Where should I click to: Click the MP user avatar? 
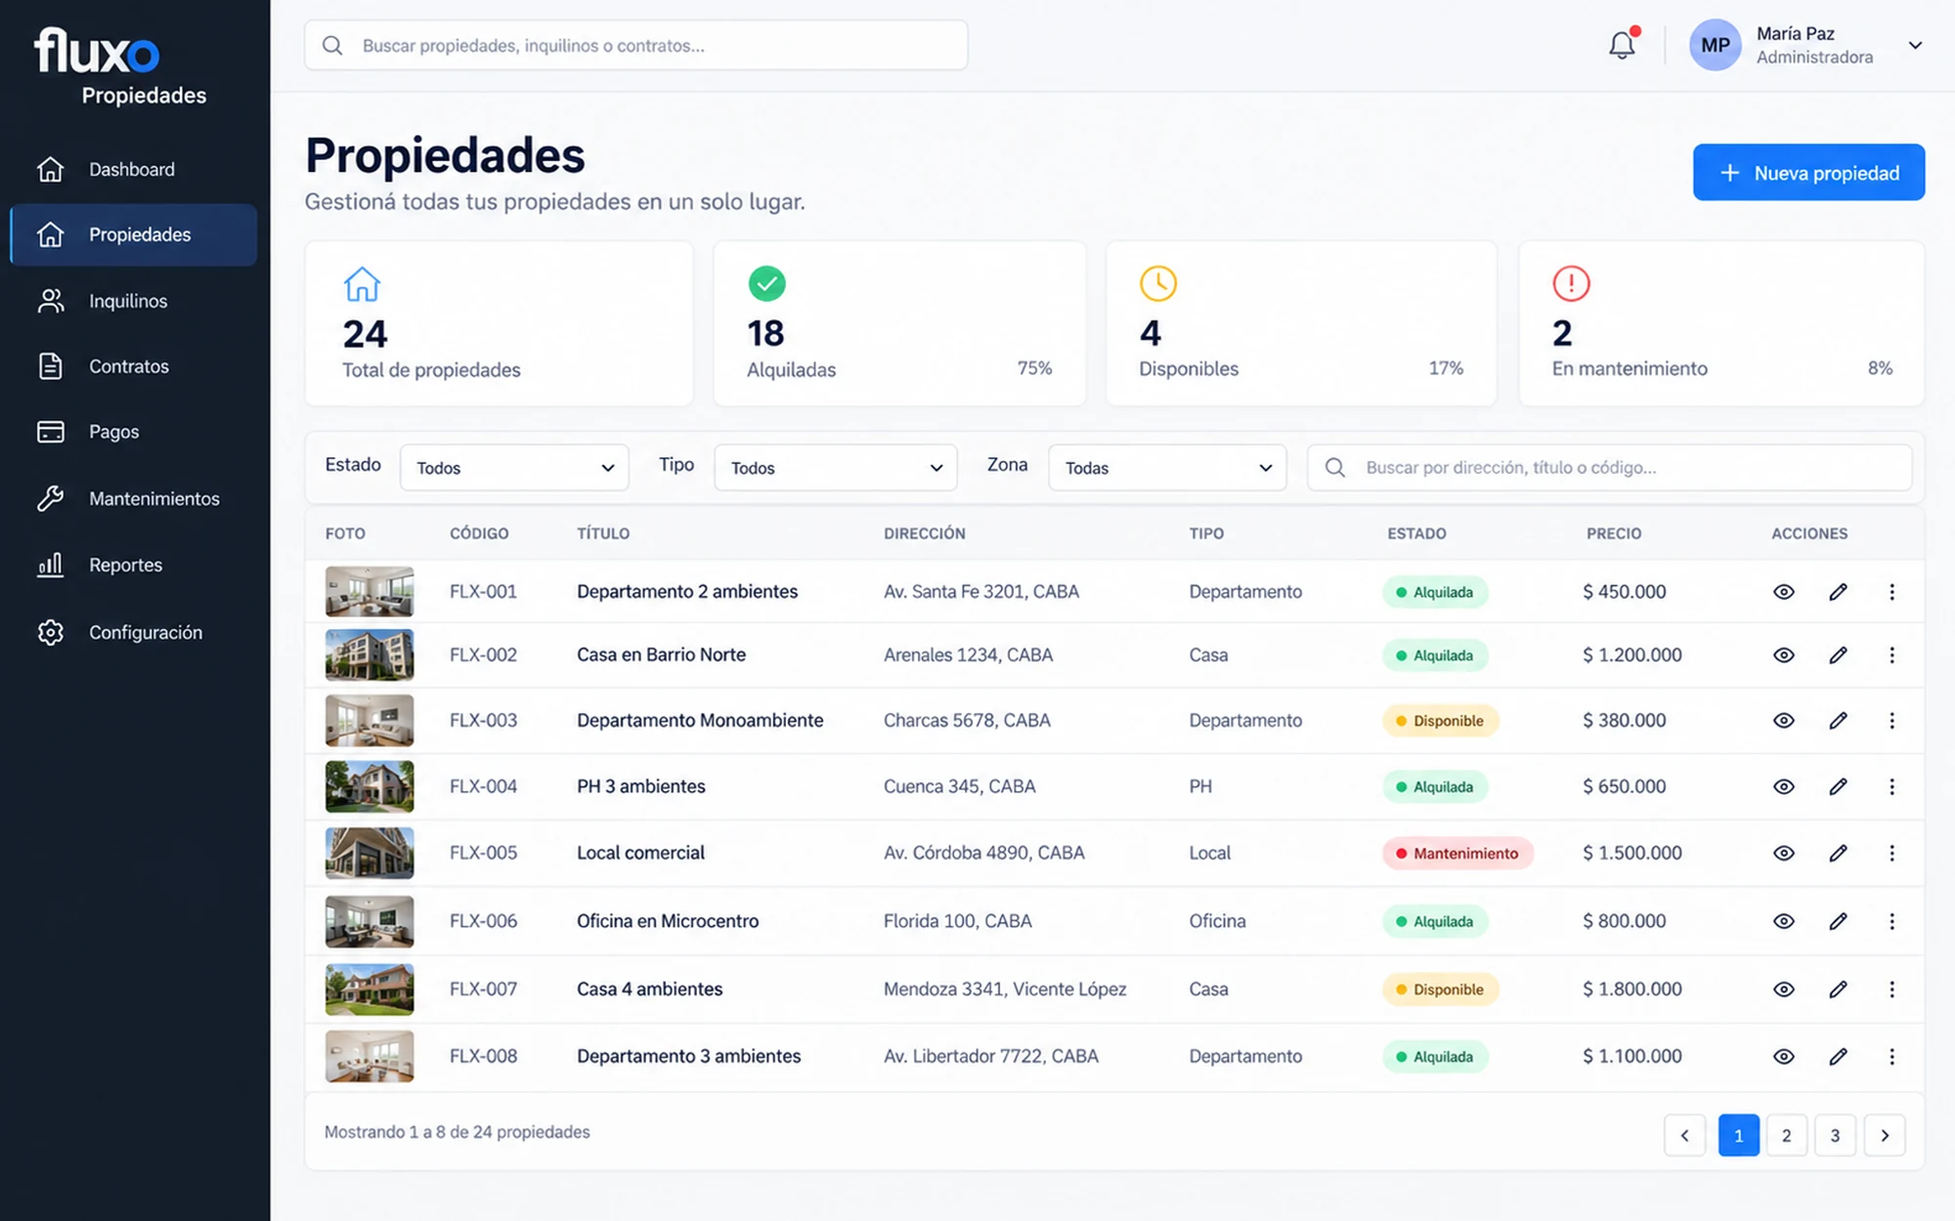1716,45
